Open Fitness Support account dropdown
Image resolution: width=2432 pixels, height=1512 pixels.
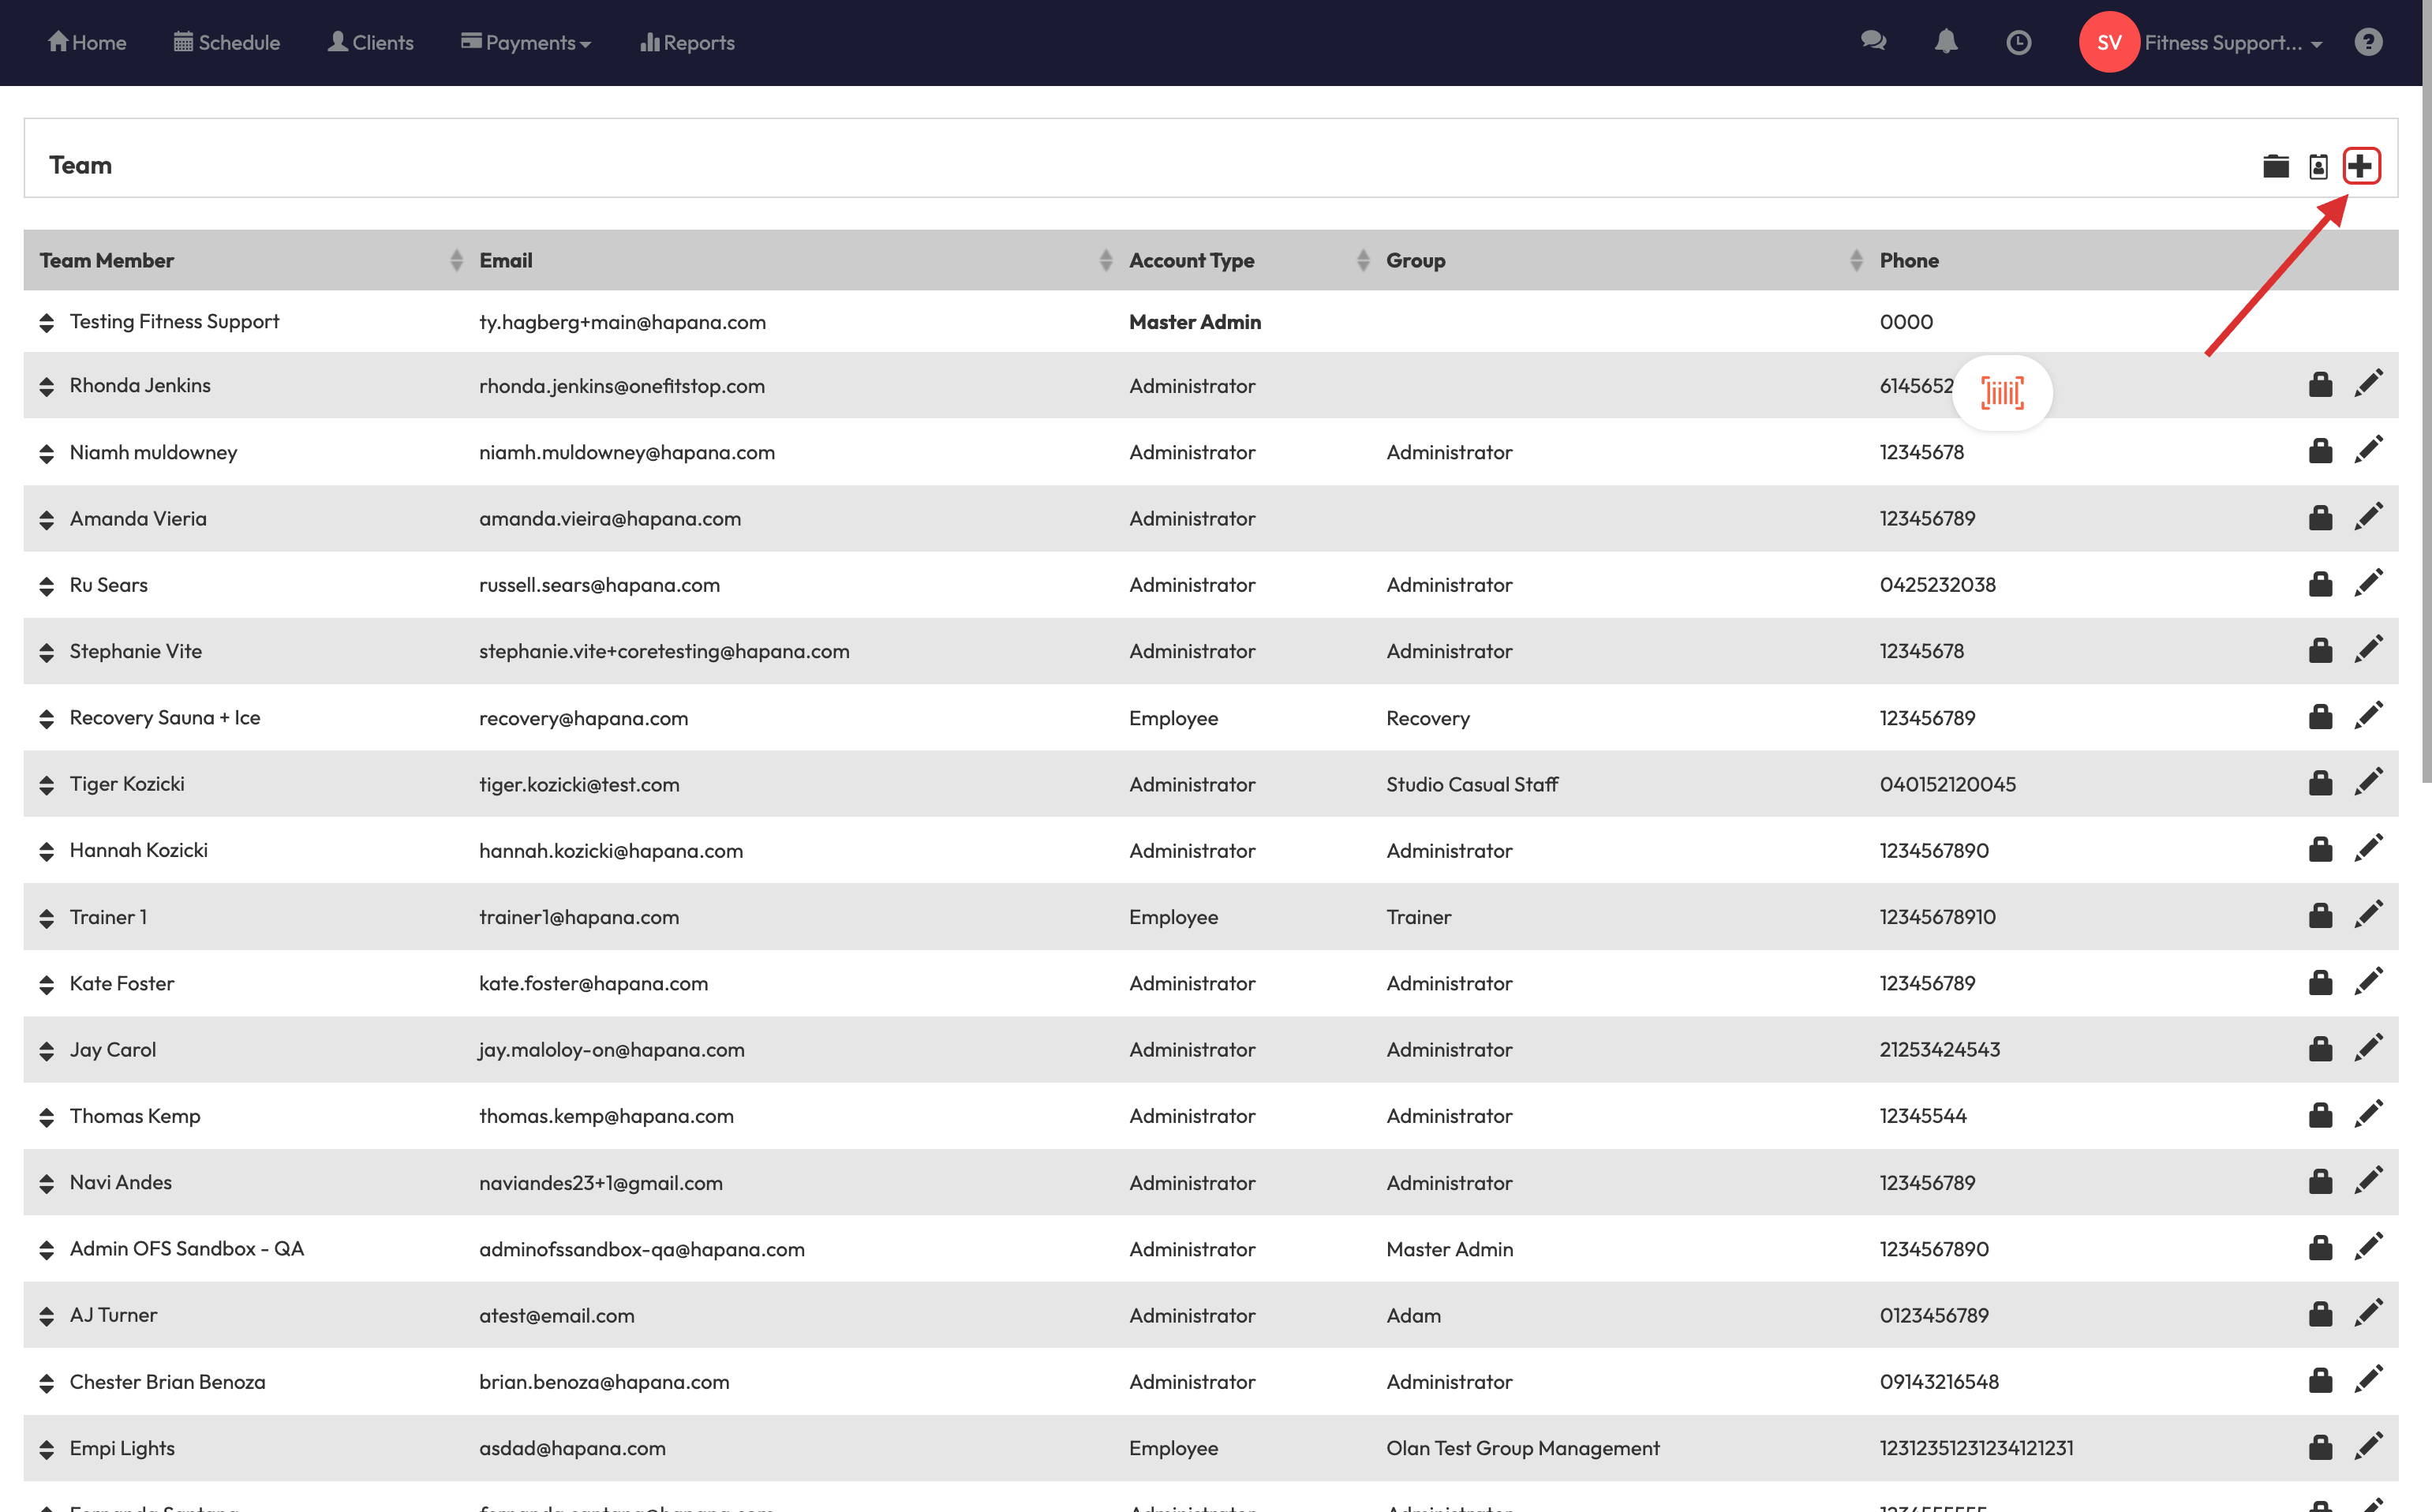(2231, 42)
